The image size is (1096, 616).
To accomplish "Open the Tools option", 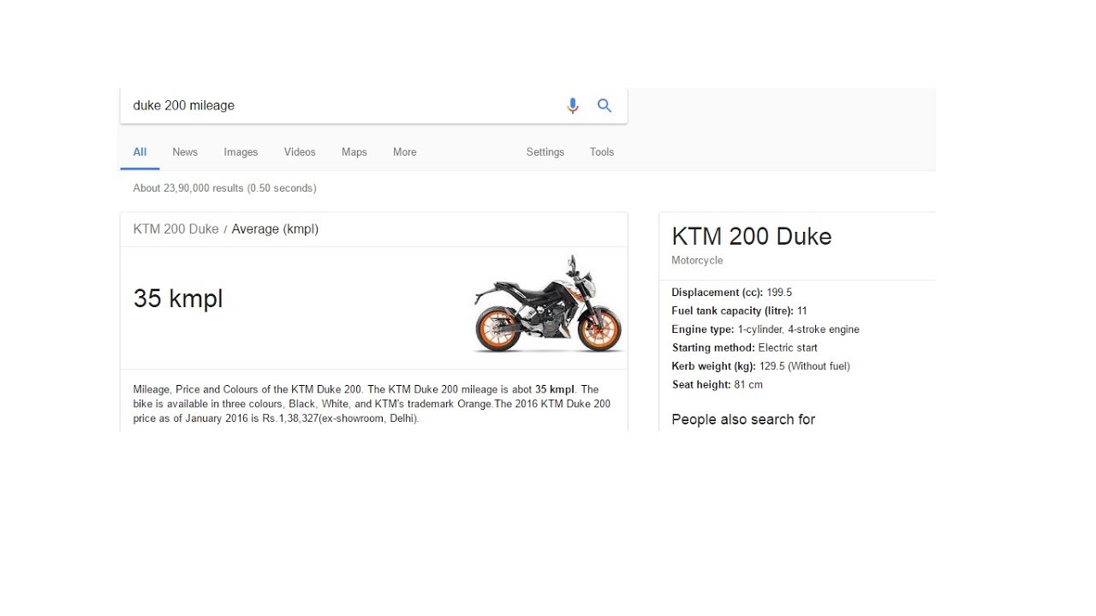I will click(x=602, y=152).
